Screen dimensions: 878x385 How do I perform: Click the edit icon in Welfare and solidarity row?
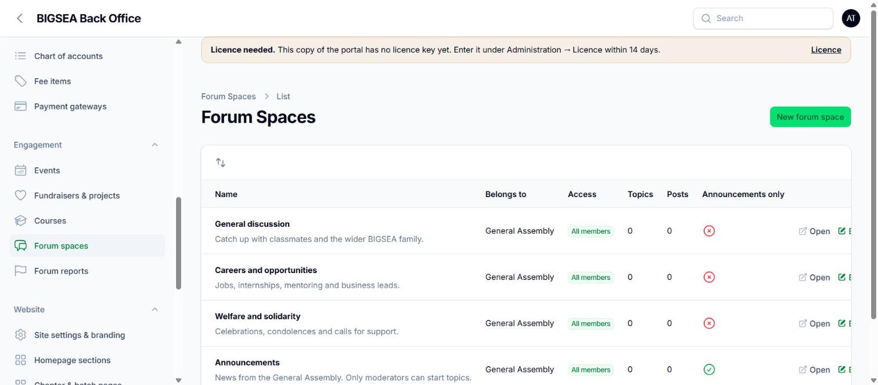(841, 323)
